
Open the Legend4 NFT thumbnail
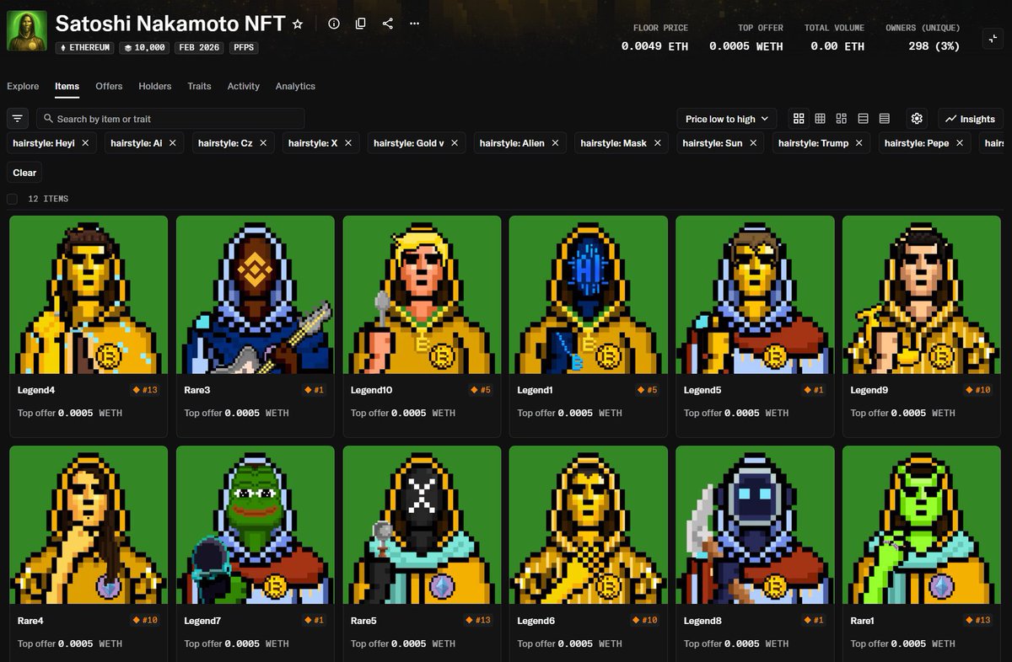point(89,295)
